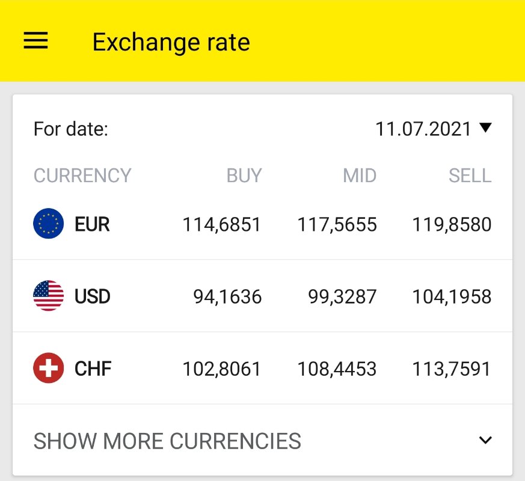Click the Exchange rate page title
525x481 pixels.
[x=171, y=42]
